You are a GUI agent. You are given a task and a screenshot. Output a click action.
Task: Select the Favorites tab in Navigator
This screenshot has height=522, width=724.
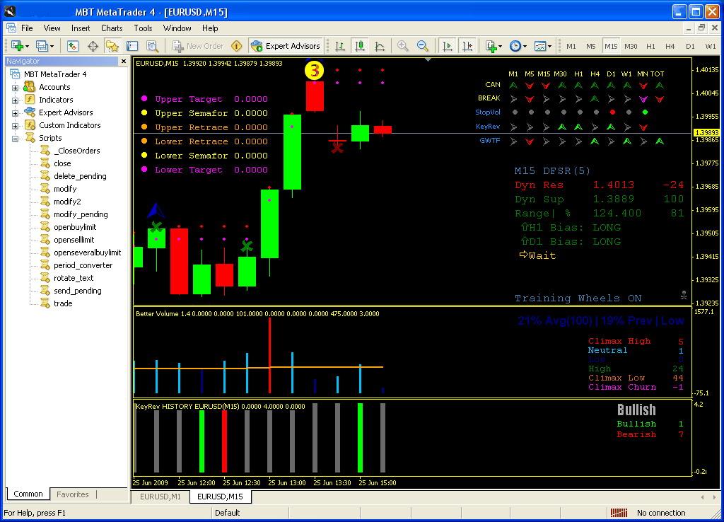tap(73, 494)
